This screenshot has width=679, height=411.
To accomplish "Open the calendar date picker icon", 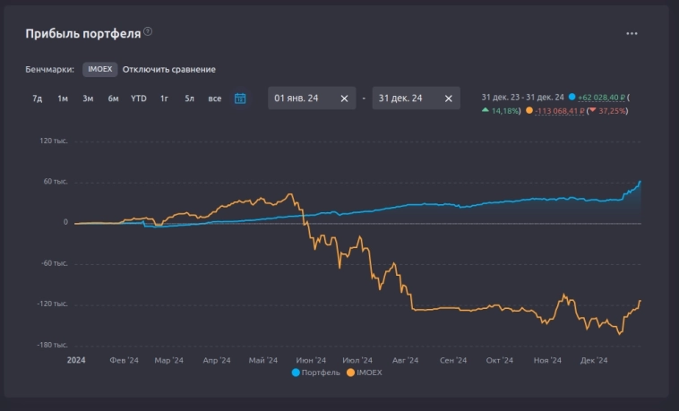I will [x=240, y=98].
